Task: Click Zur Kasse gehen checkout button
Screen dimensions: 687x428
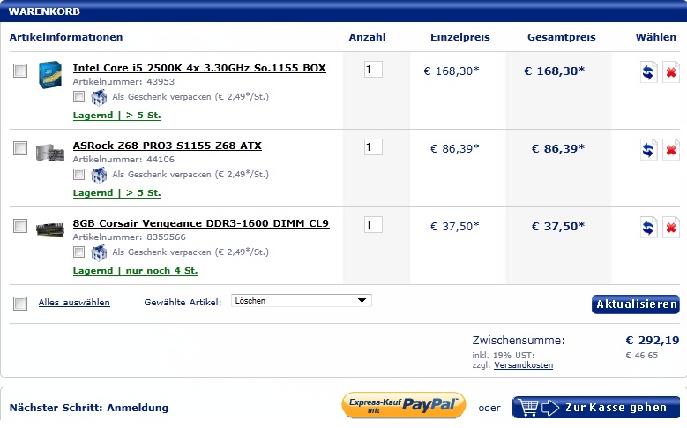Action: pyautogui.click(x=596, y=408)
